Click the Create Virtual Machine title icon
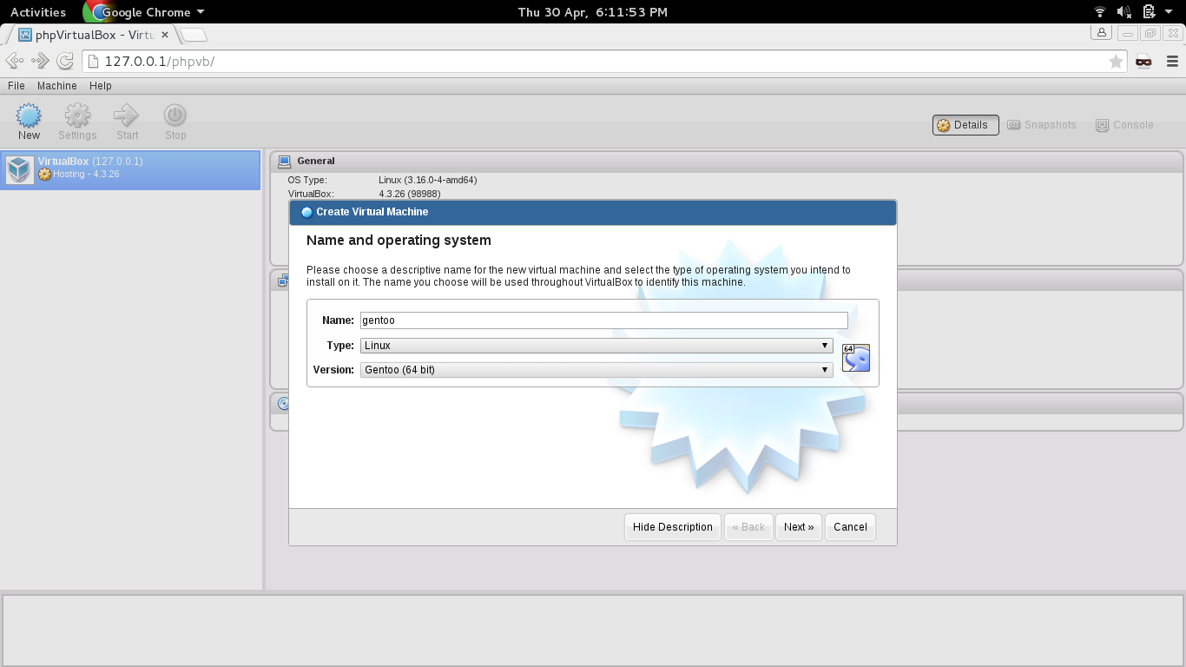 (x=306, y=212)
